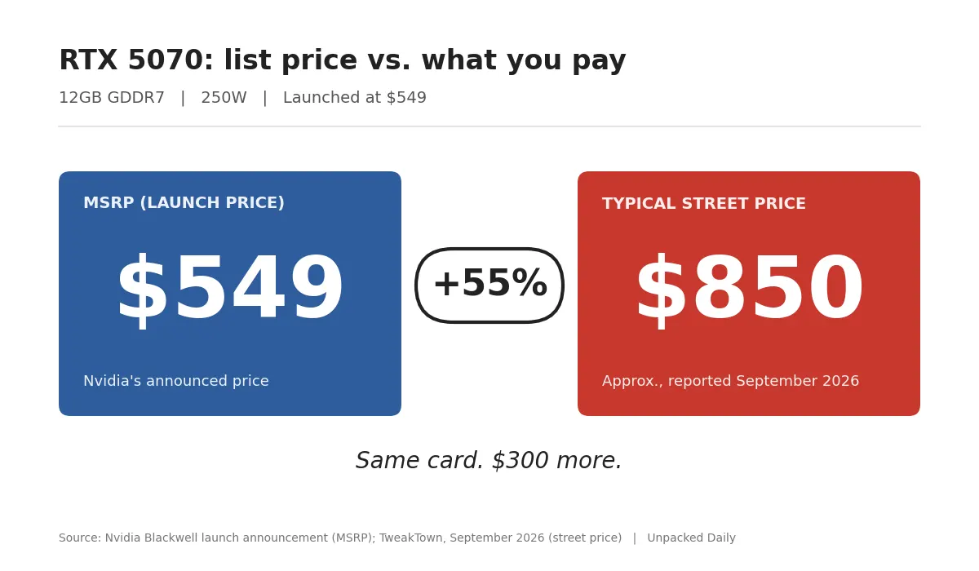Click the Same card. $300 more. tagline
Screen dimensions: 979x571
[489, 461]
